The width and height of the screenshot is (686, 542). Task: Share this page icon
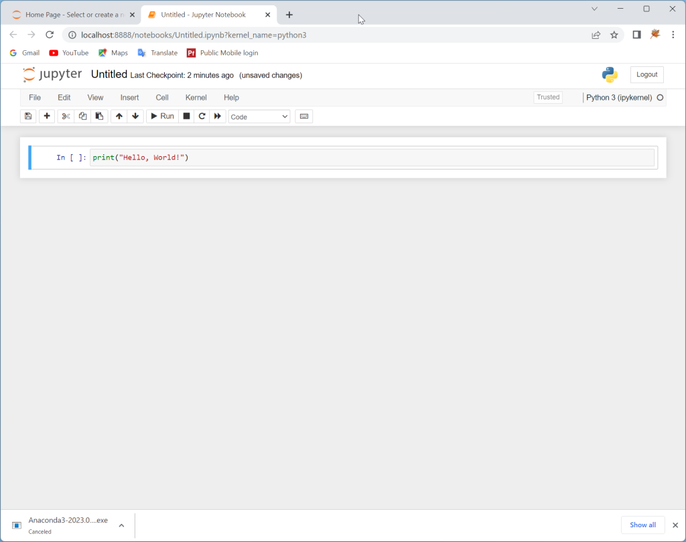click(x=596, y=35)
